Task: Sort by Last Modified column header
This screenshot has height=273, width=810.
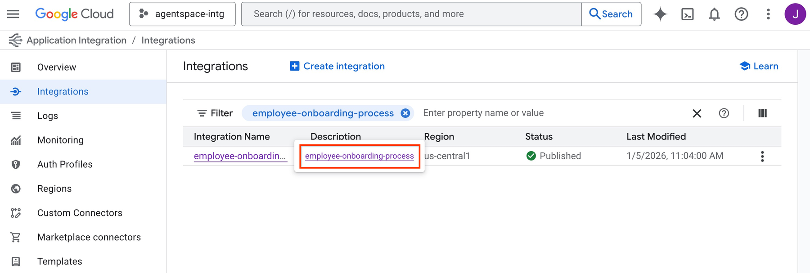Action: 656,136
